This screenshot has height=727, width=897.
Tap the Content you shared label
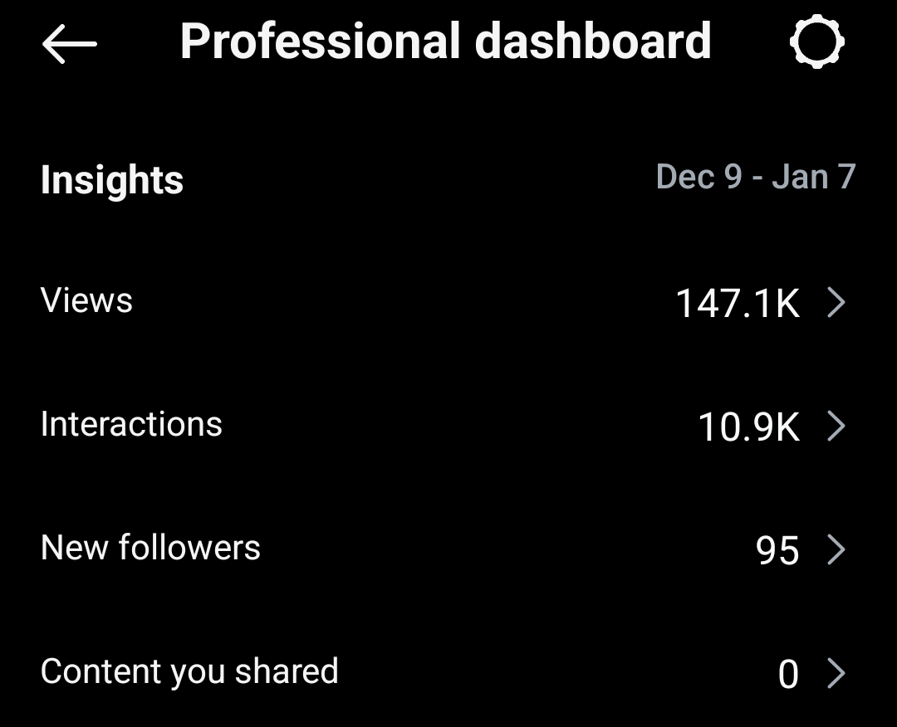click(189, 671)
